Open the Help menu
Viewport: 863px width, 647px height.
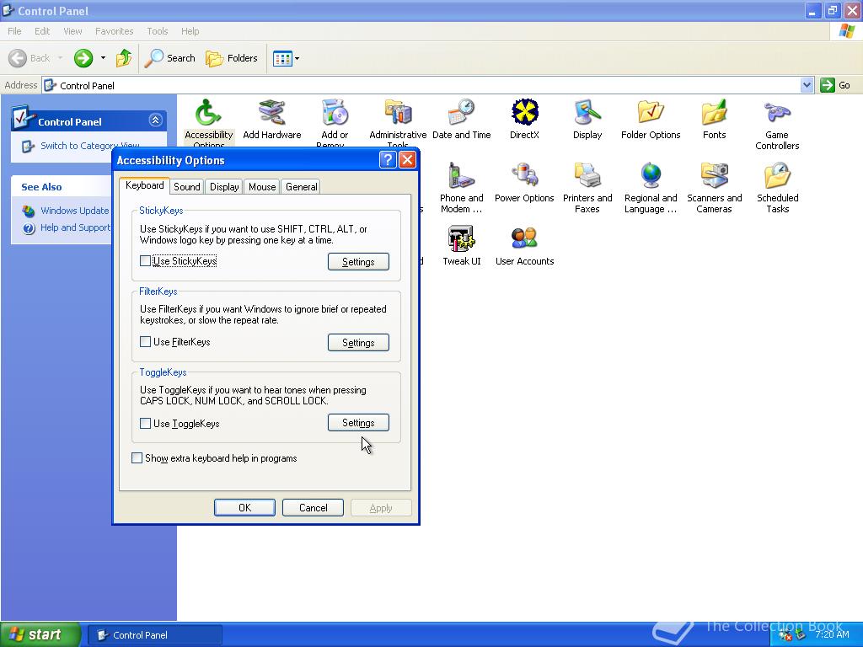click(190, 31)
